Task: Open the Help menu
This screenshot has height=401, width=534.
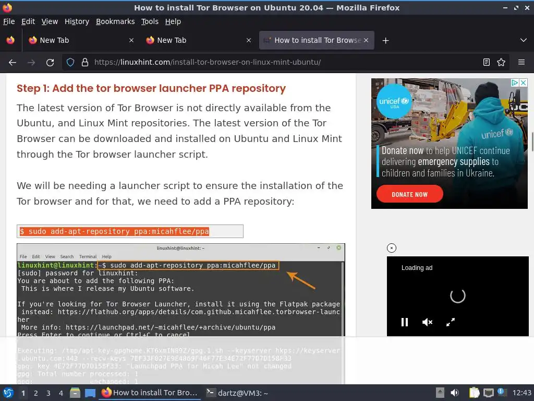Action: (173, 21)
